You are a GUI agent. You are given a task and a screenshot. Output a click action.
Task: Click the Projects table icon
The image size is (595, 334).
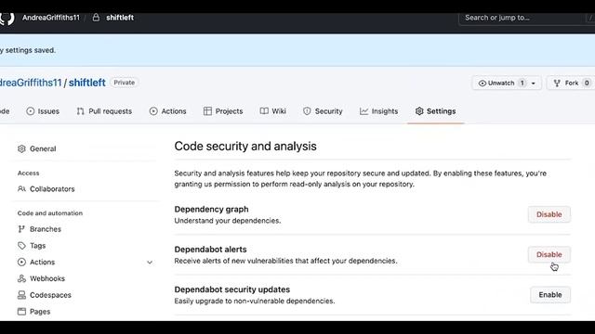coord(207,111)
